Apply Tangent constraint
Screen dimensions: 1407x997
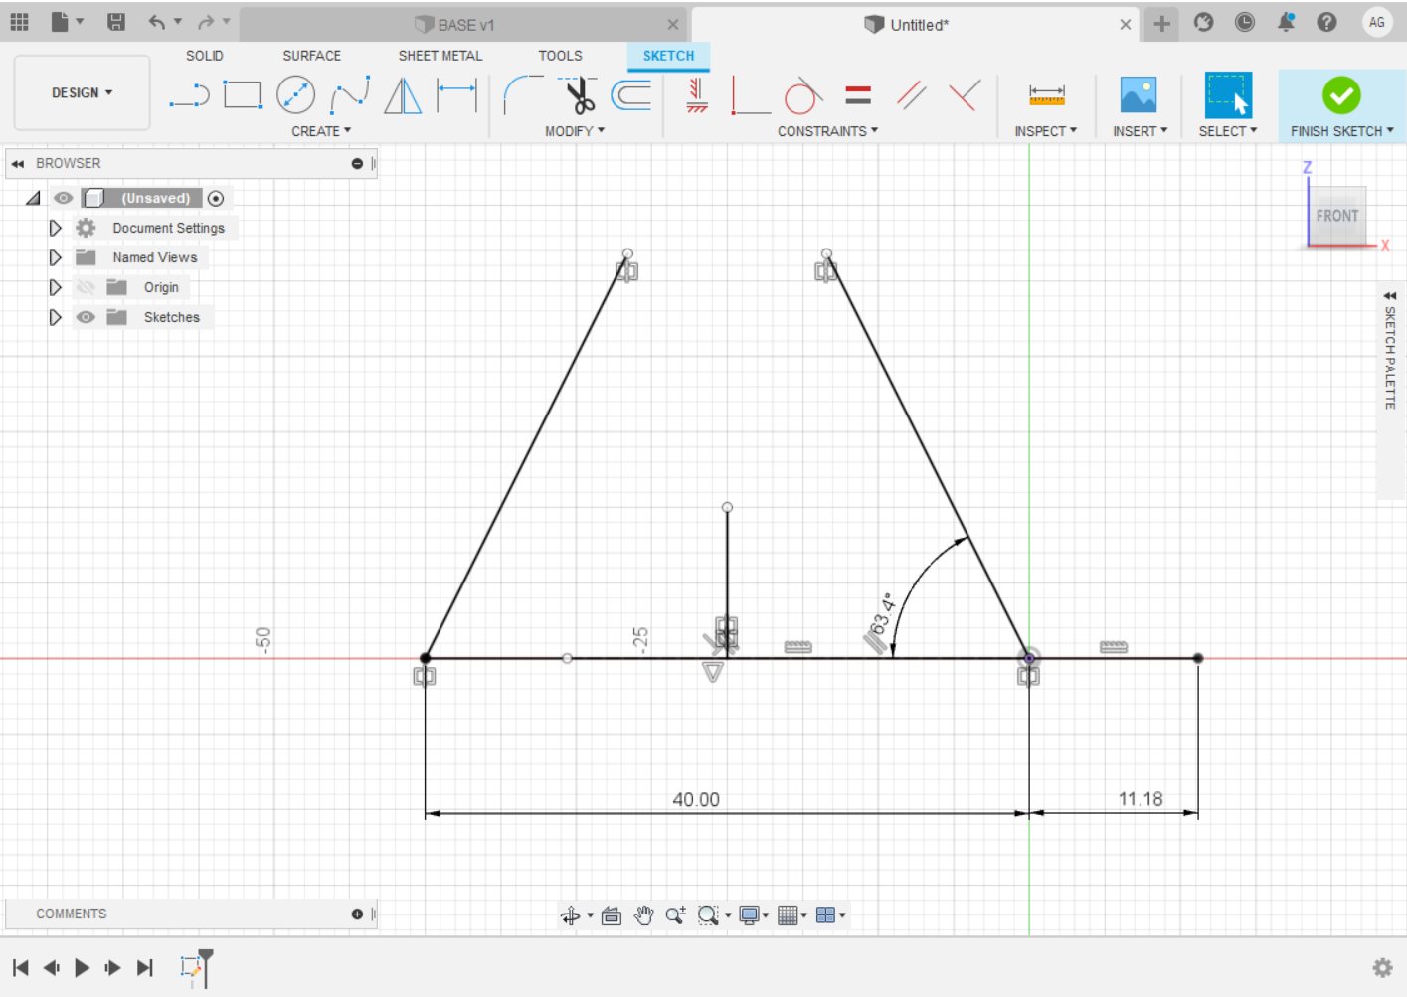click(802, 96)
